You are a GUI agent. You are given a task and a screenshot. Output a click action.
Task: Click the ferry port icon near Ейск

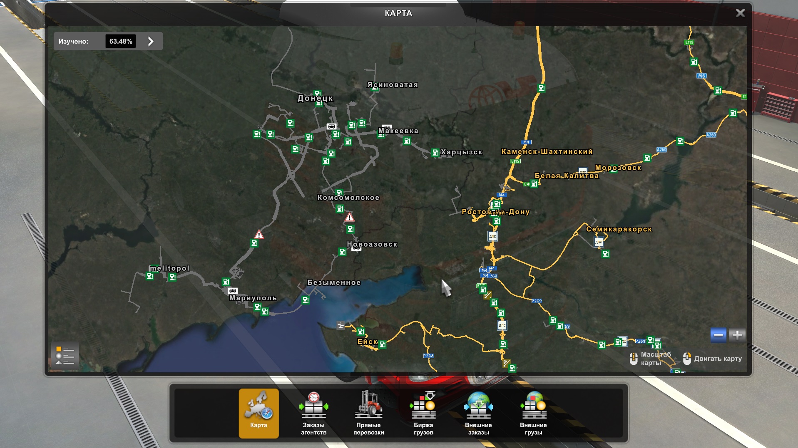341,325
